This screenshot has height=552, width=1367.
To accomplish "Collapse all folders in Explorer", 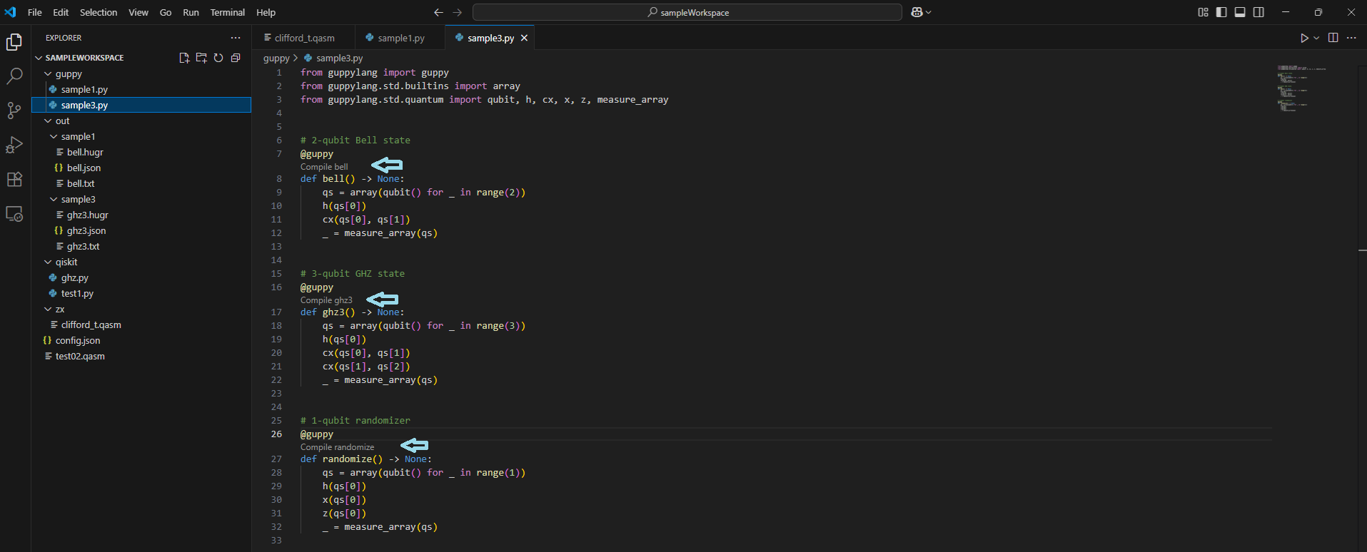I will click(236, 58).
